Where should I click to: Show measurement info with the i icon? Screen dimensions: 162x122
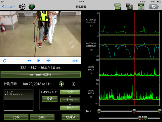pyautogui.click(x=74, y=84)
